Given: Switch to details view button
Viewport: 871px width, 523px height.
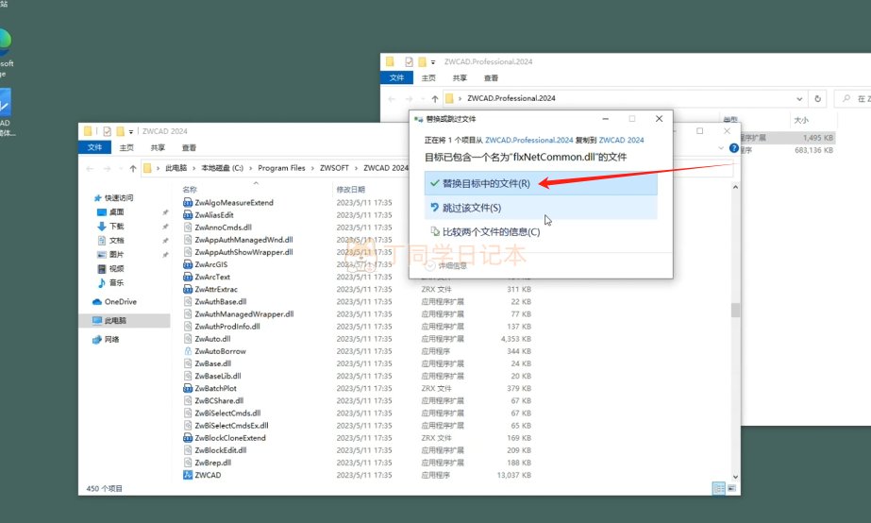Looking at the screenshot, I should click(x=718, y=487).
